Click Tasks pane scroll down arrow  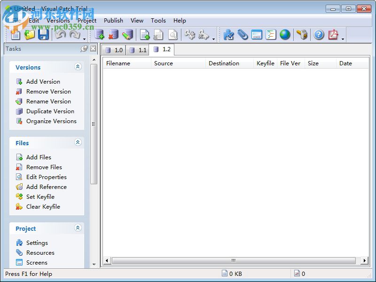pos(94,265)
